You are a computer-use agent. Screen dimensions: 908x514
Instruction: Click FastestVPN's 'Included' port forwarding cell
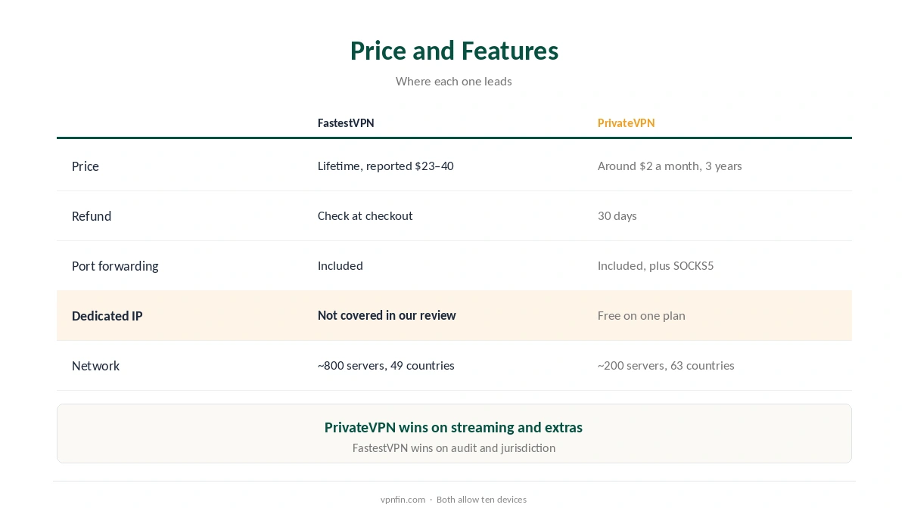[x=340, y=266]
